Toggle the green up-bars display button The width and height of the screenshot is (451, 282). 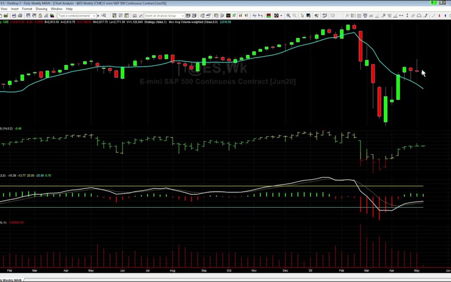click(241, 15)
